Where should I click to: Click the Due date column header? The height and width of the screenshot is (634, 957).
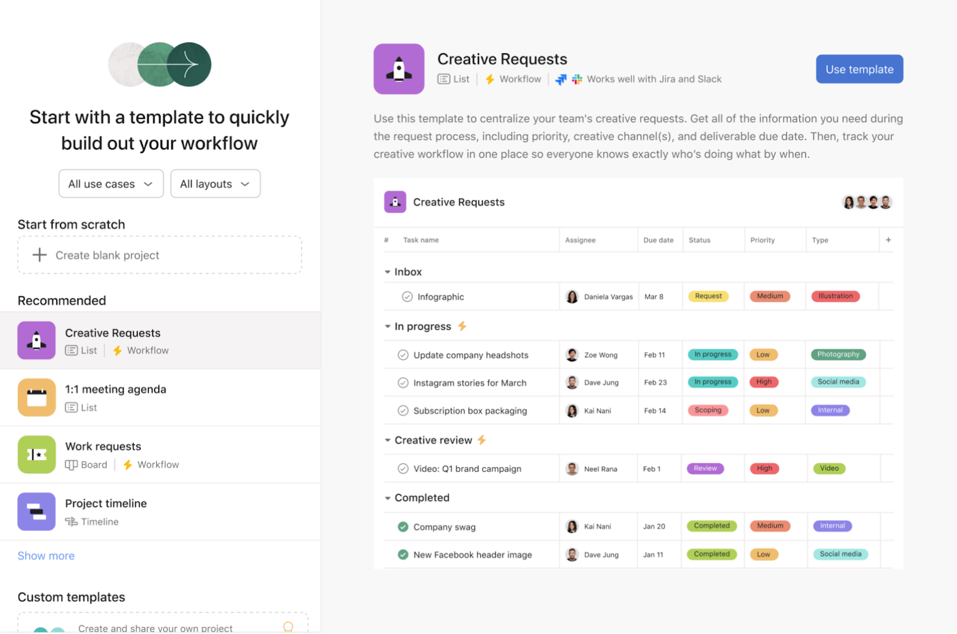pyautogui.click(x=659, y=240)
